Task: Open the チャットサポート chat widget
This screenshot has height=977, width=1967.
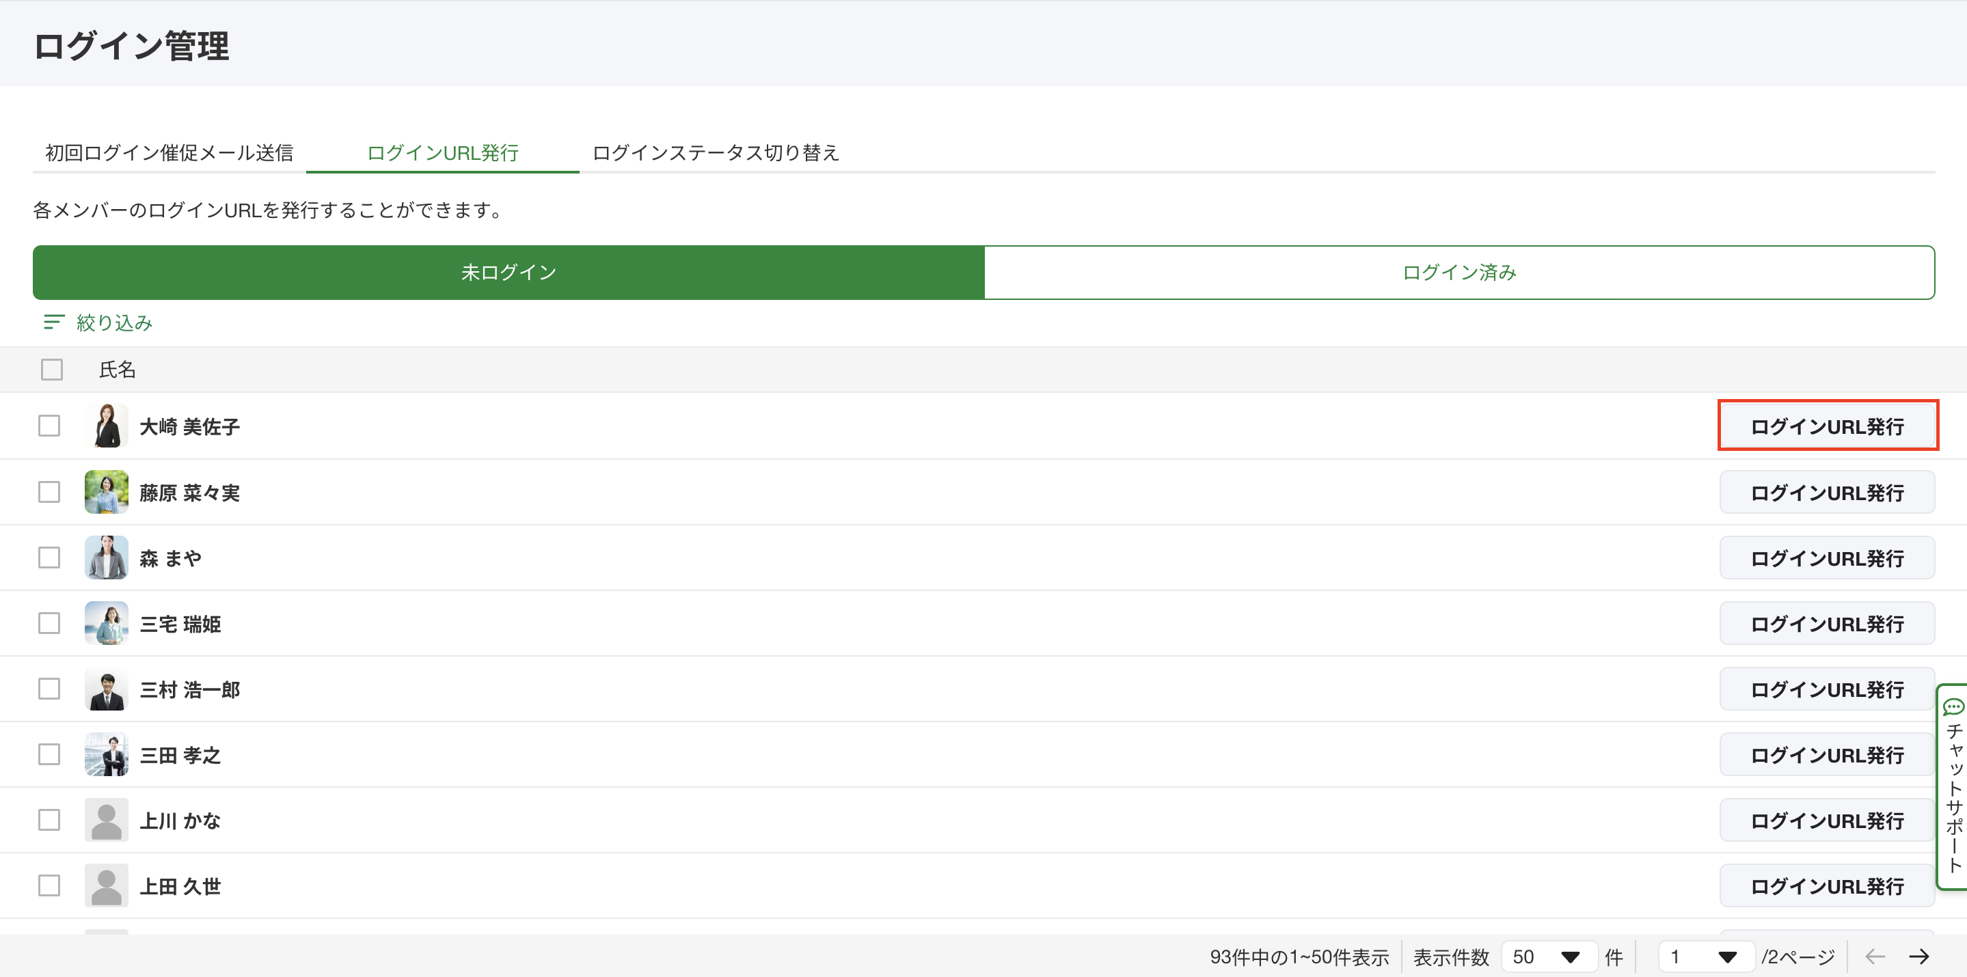Action: click(x=1953, y=786)
